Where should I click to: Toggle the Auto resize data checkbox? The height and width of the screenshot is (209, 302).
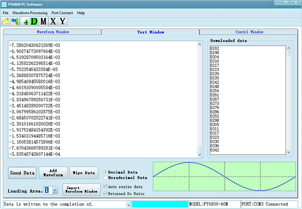tap(105, 186)
